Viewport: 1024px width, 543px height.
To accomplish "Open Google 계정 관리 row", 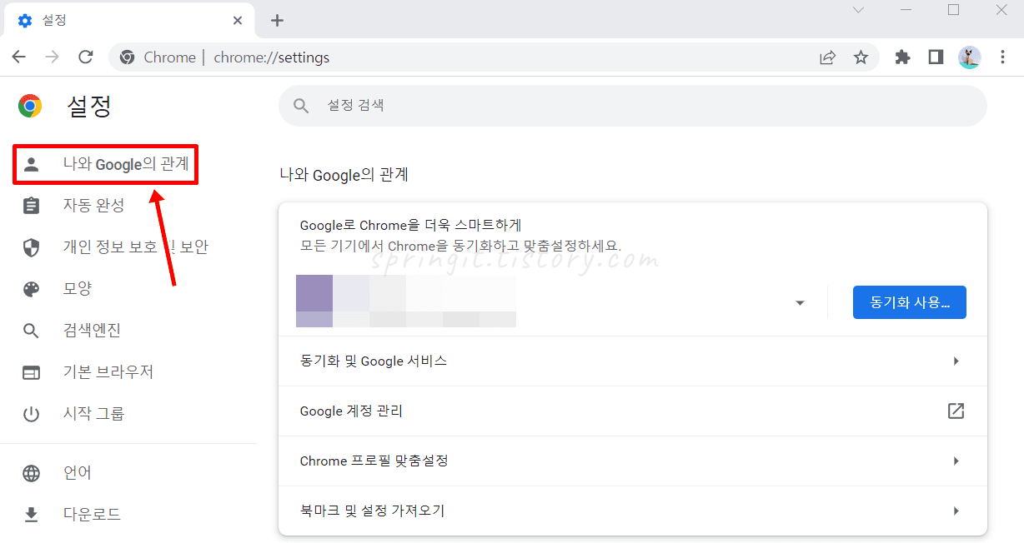I will (632, 411).
